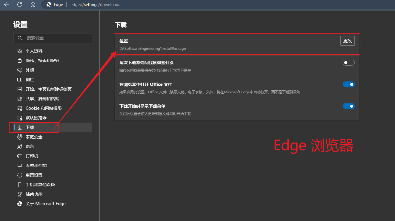This screenshot has width=395, height=221.
Task: Click the phone icon for 手机和其他设备
Action: click(x=20, y=185)
